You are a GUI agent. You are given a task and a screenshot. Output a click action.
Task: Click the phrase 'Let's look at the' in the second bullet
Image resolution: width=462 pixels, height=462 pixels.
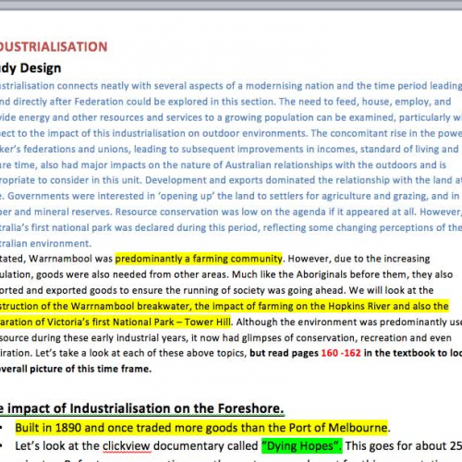(57, 446)
